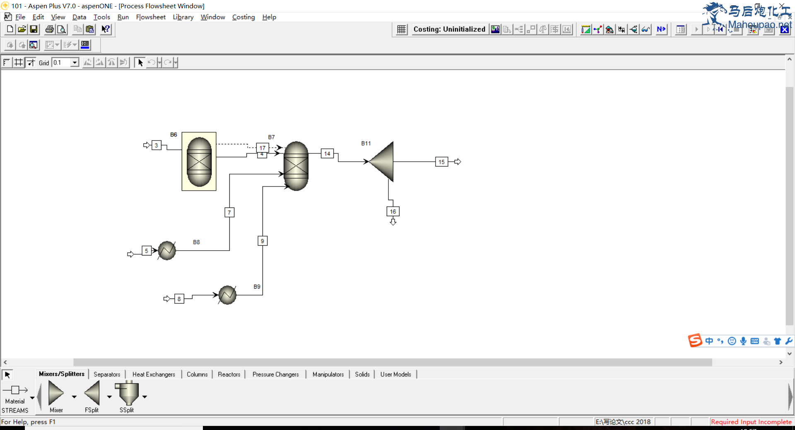Open the Edit menu
This screenshot has width=795, height=430.
(38, 17)
